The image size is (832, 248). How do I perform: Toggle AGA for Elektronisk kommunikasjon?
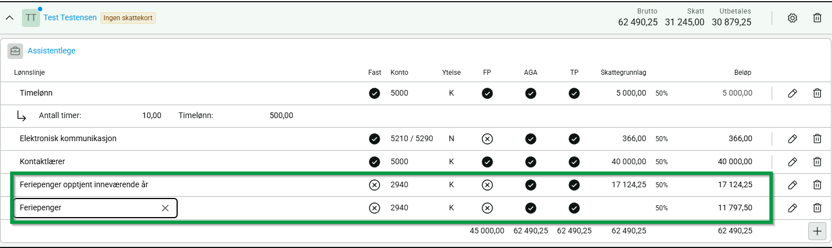(x=531, y=139)
